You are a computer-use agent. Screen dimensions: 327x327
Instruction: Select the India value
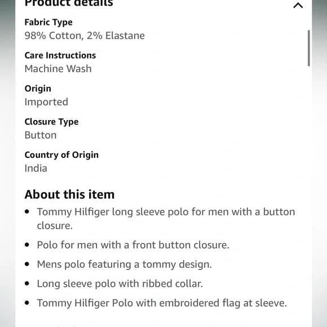tap(36, 169)
